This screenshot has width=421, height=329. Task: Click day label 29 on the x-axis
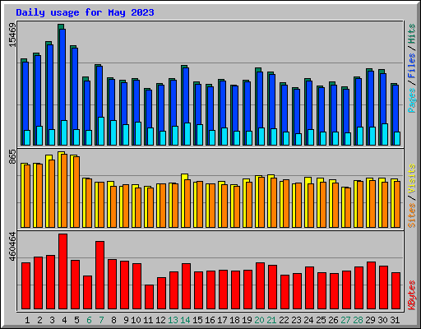370,320
